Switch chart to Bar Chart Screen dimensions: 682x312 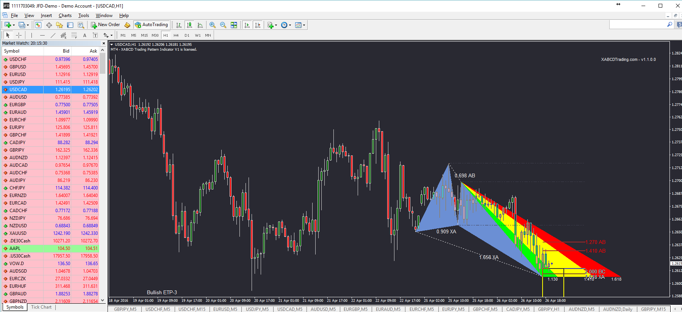click(179, 25)
